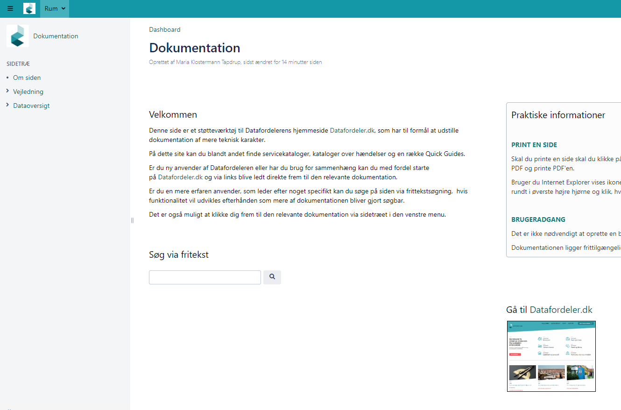This screenshot has width=621, height=410.
Task: Open the Dataoversigt page in sidebar
Action: (31, 106)
